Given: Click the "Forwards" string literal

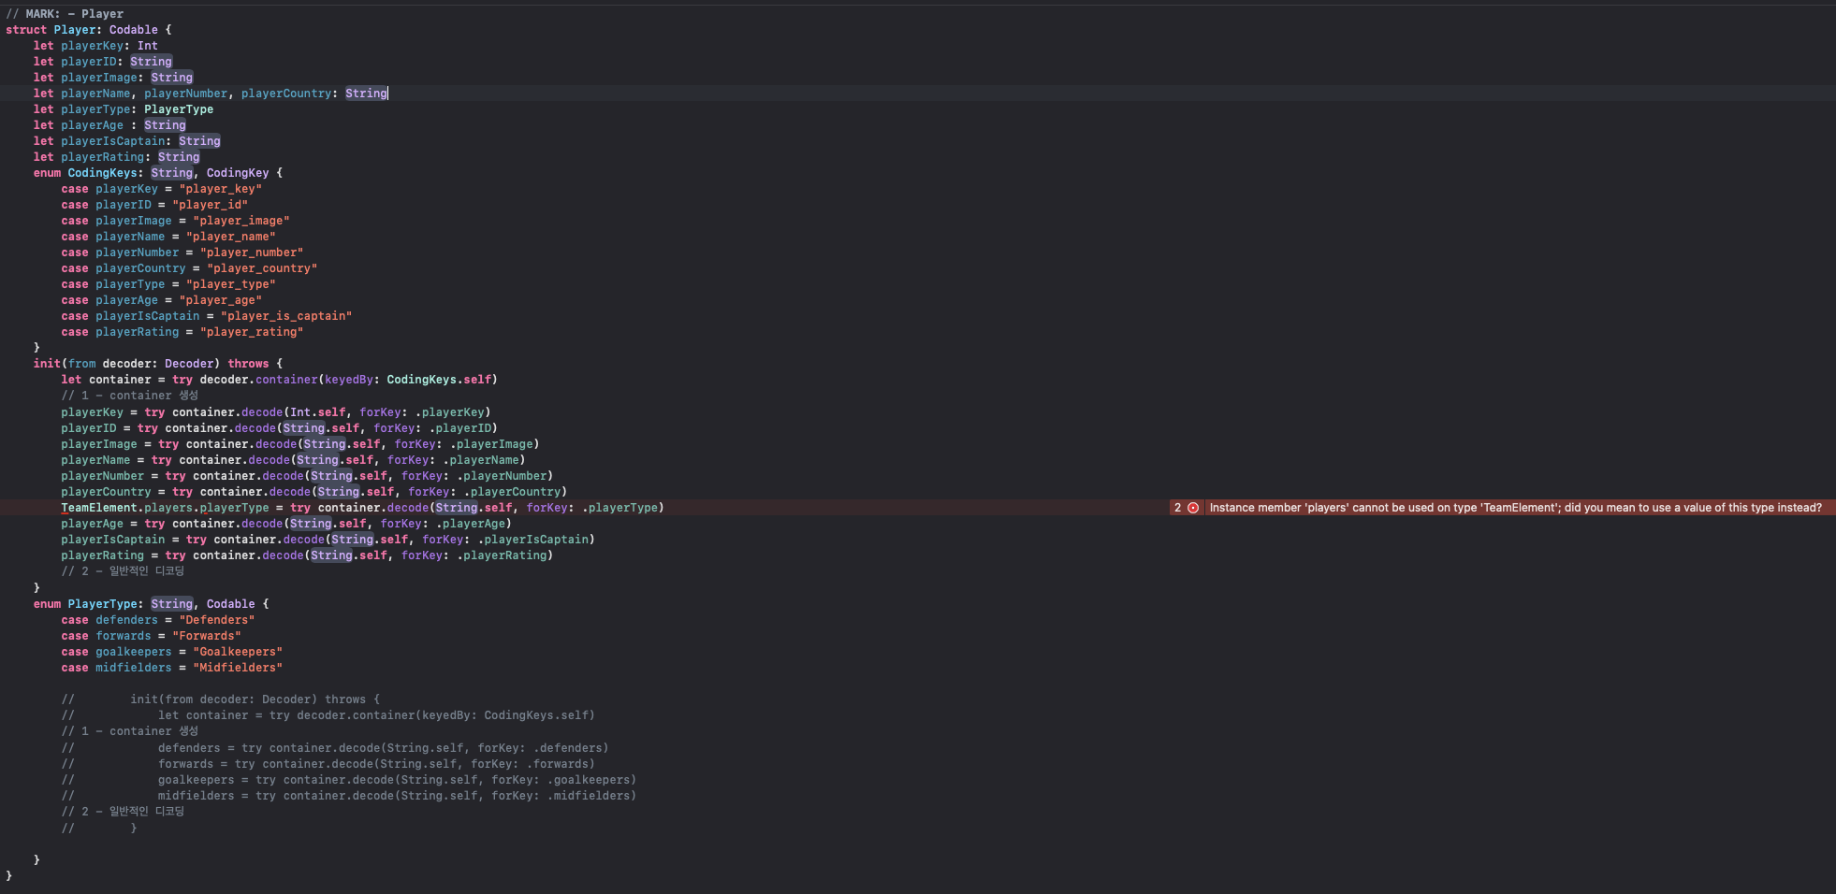Looking at the screenshot, I should coord(207,636).
